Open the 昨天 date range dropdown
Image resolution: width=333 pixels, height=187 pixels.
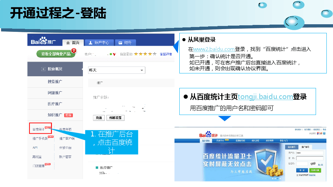(117, 70)
